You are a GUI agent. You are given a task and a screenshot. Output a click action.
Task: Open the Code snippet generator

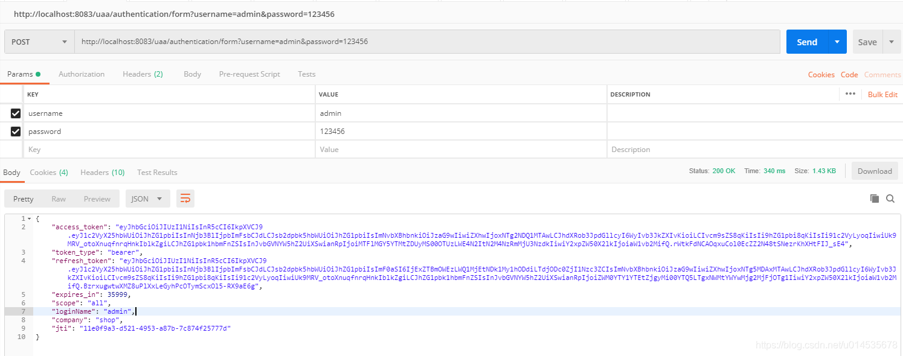click(849, 74)
